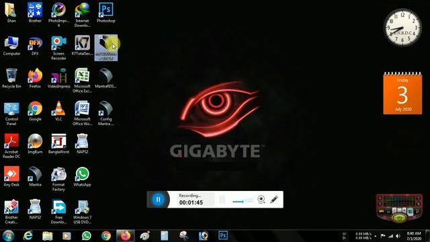Pause the screen recording
This screenshot has height=242, width=430.
pyautogui.click(x=159, y=200)
